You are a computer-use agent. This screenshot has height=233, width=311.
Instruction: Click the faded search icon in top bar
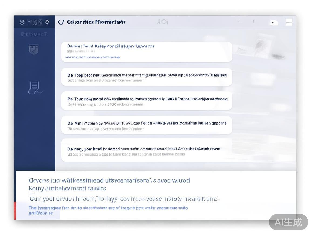click(x=163, y=22)
